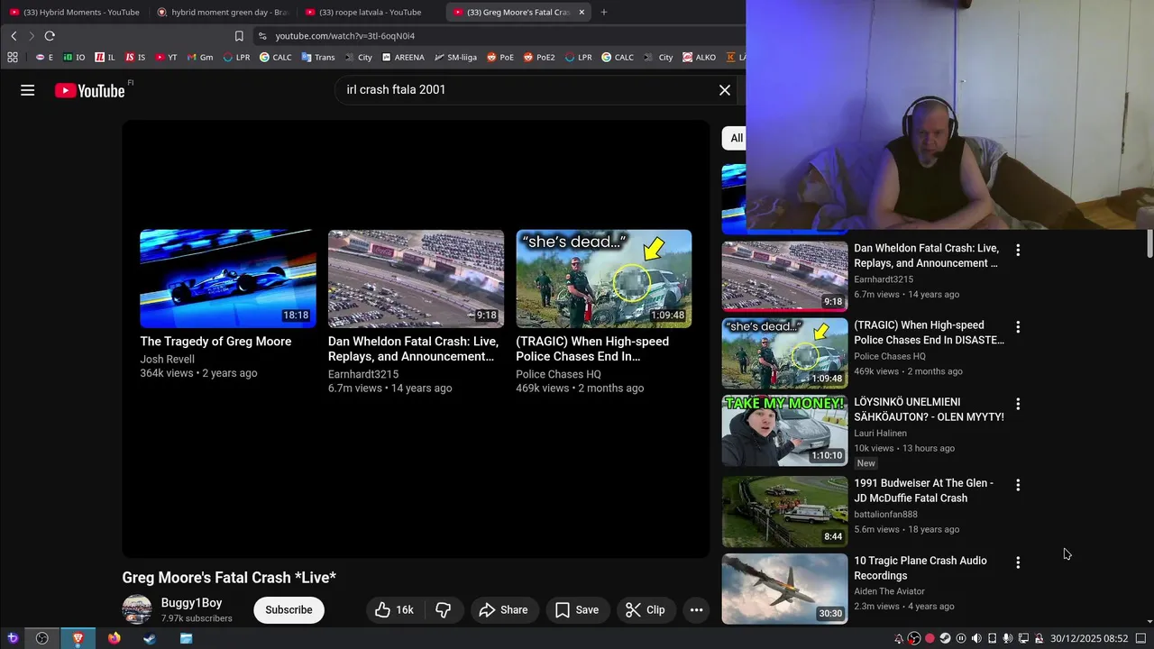
Task: Open the 'ALKO' bookmark
Action: point(699,57)
